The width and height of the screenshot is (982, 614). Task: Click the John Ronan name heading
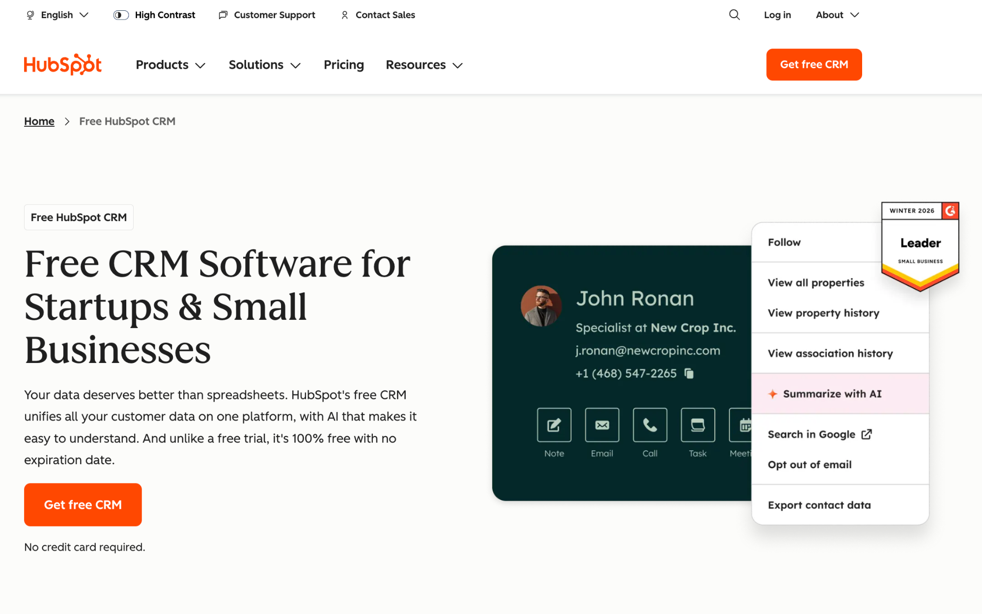coord(635,299)
